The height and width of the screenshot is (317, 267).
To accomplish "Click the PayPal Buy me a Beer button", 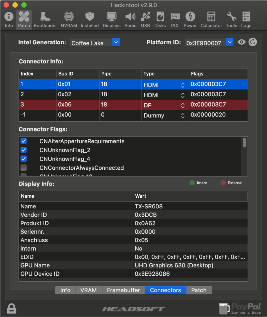I will point(240,308).
